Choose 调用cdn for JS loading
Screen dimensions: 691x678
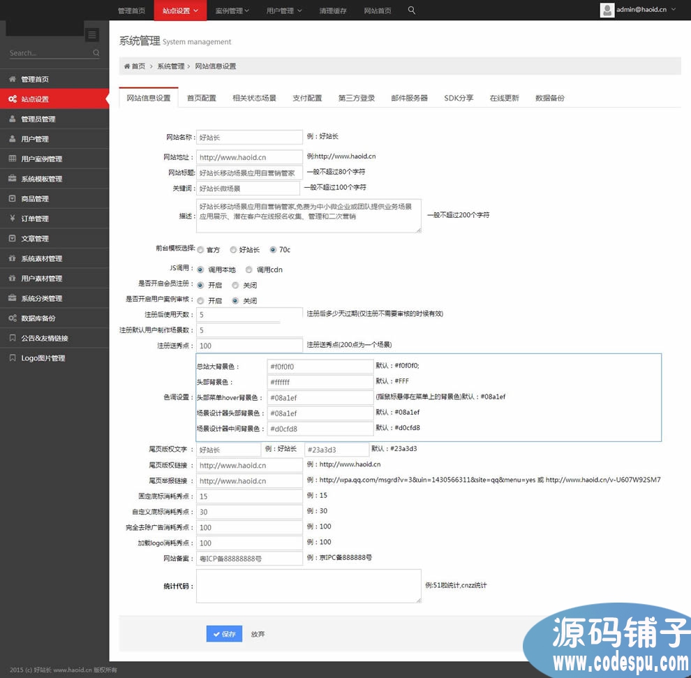pos(249,270)
